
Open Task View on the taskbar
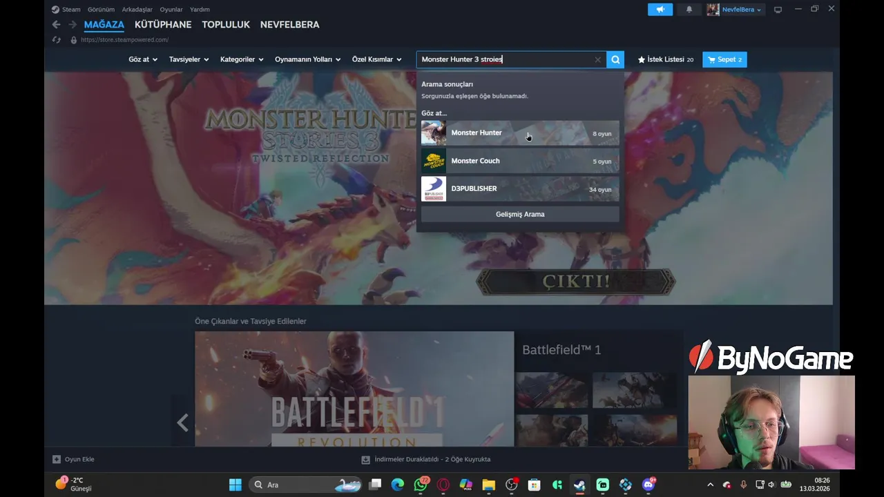[375, 485]
